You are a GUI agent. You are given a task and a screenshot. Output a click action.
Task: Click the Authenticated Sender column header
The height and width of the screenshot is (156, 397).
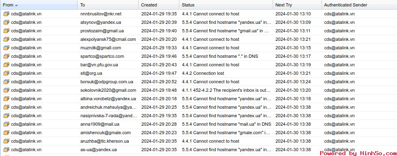346,5
